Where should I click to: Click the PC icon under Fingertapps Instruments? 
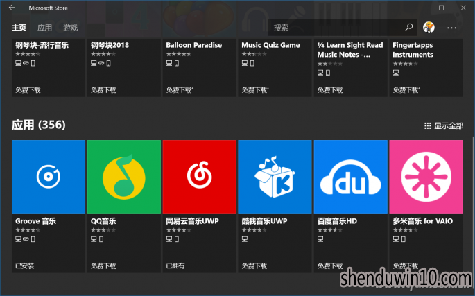click(x=396, y=72)
